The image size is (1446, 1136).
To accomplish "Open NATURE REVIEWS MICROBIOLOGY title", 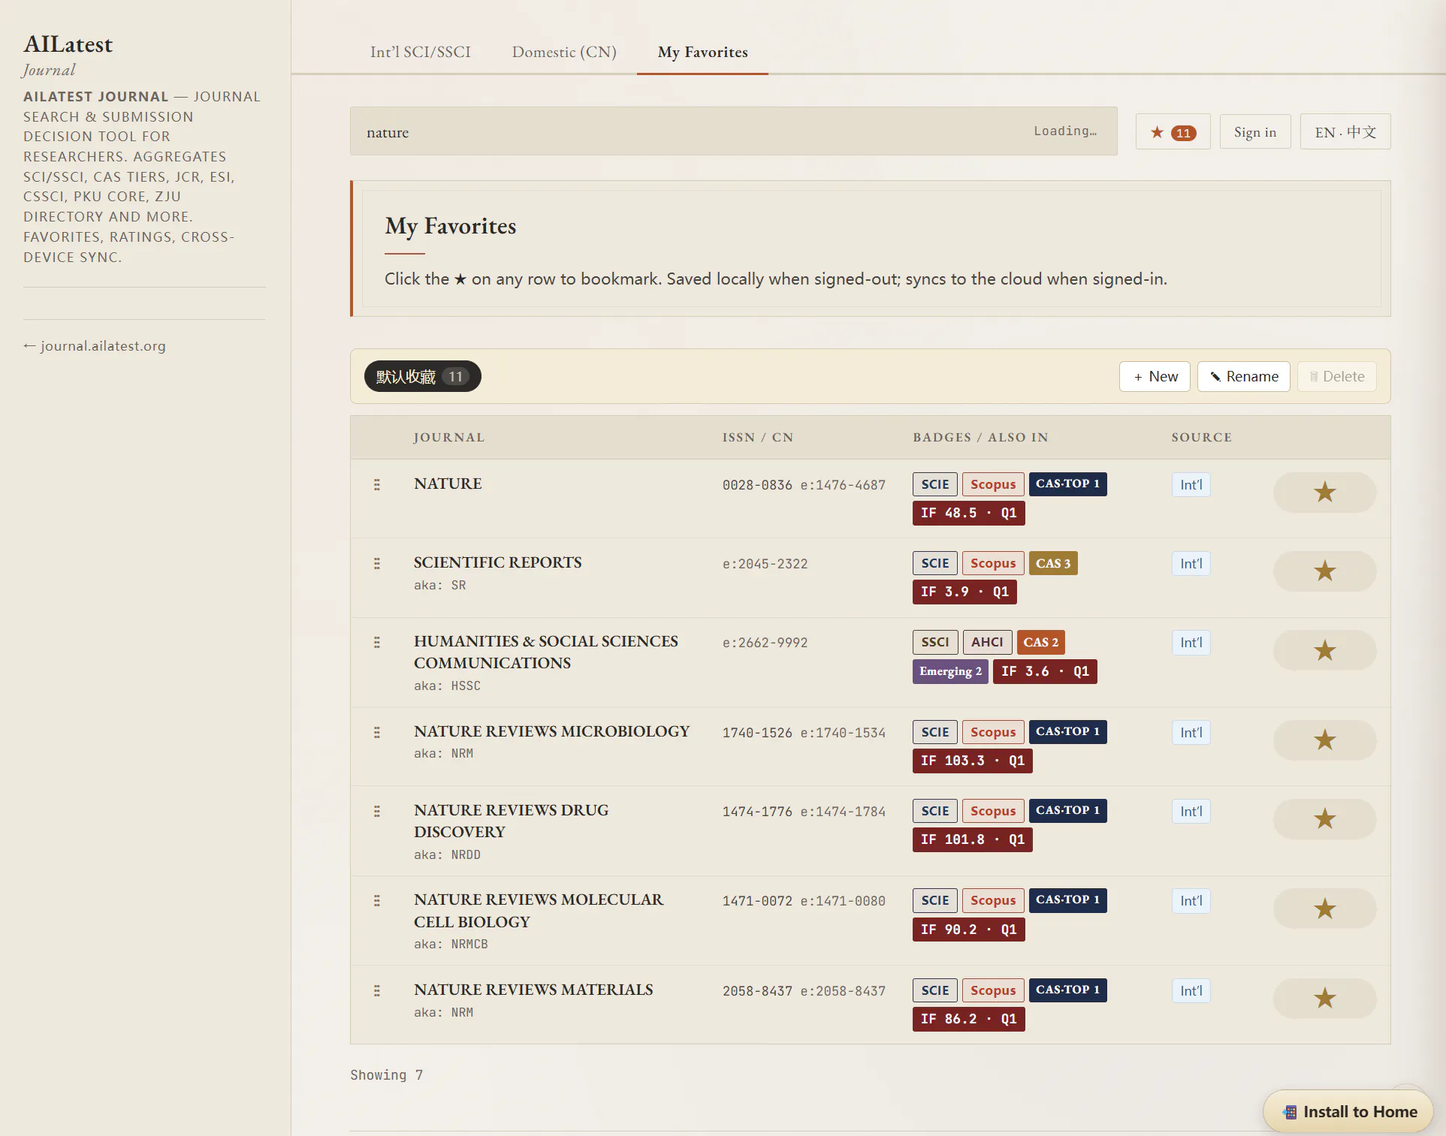I will point(551,731).
